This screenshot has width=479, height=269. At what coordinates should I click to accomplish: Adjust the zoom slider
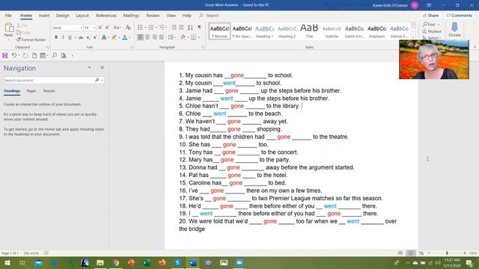point(447,253)
